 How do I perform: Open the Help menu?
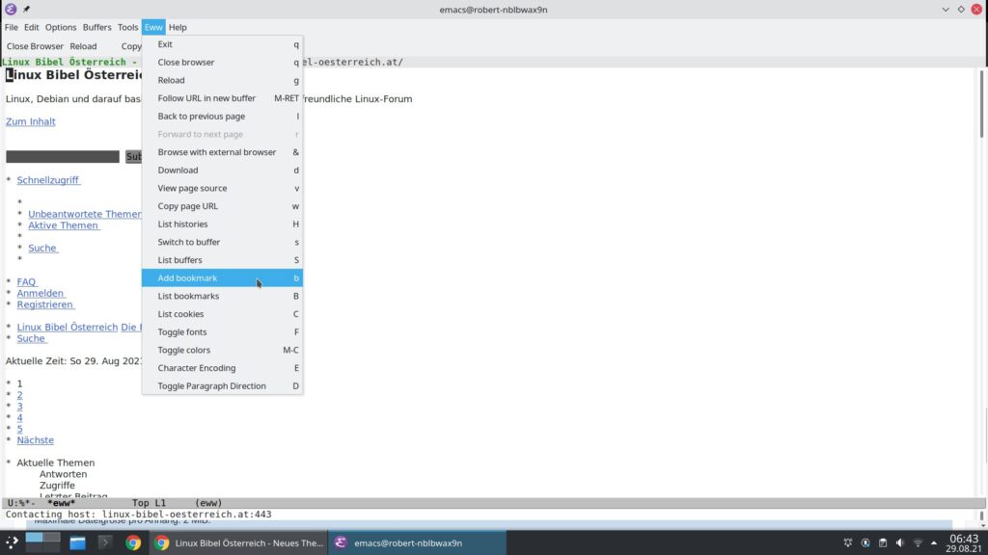(x=178, y=27)
